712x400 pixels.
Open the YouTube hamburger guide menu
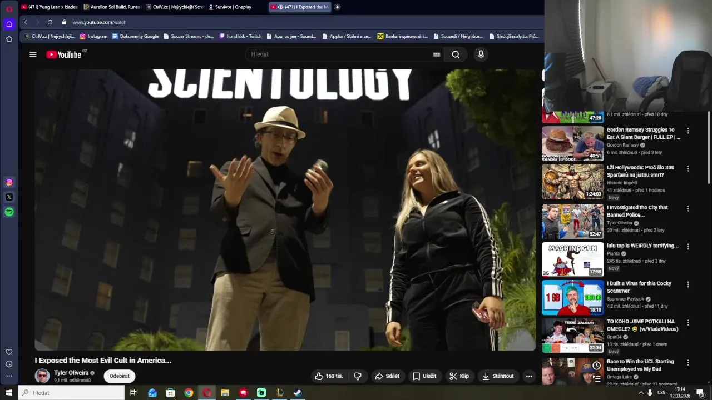tap(33, 54)
